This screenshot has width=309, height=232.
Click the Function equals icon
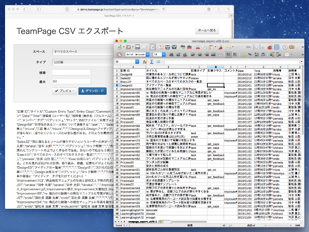point(158,62)
